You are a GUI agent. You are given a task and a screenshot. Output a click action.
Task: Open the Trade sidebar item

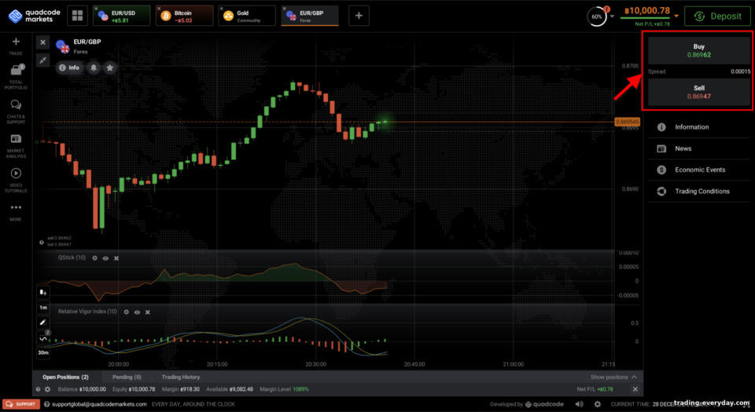point(16,46)
